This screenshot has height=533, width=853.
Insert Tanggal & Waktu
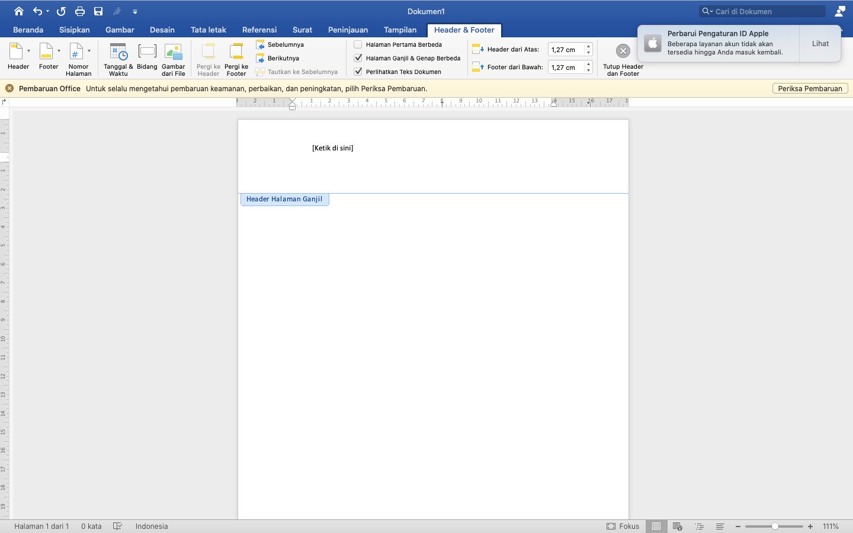(118, 59)
